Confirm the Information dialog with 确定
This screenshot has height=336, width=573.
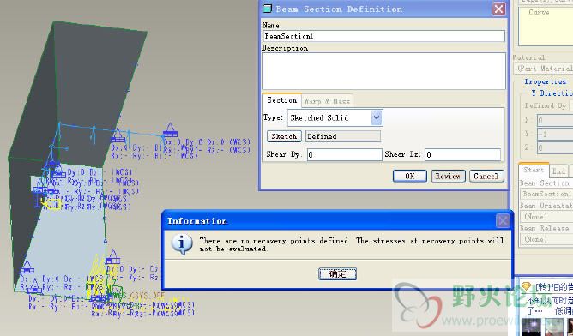[x=337, y=274]
